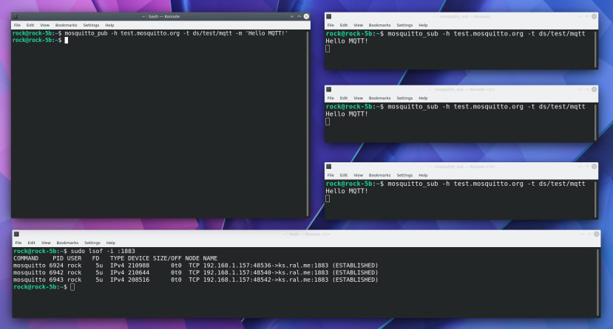Open Help menu in Konsole <2> mosquitto_sub window
The height and width of the screenshot is (329, 613).
pyautogui.click(x=423, y=98)
